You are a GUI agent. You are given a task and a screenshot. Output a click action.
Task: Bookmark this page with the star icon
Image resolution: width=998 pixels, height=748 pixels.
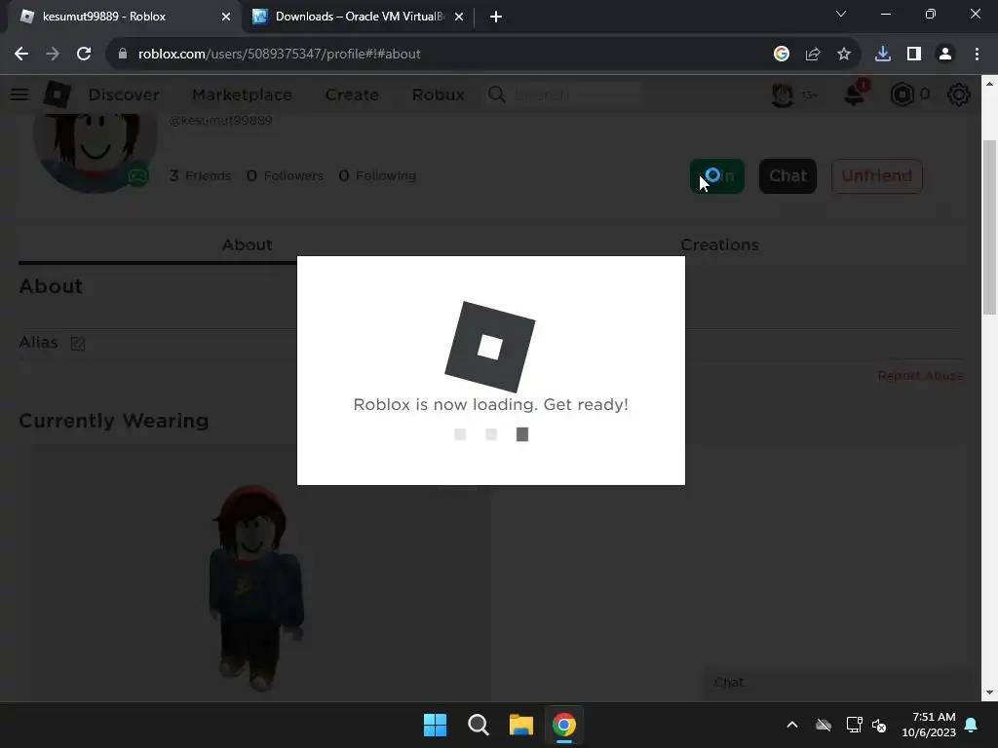[844, 55]
